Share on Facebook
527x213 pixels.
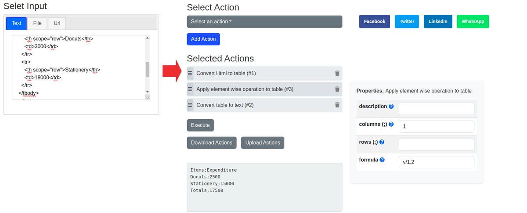(375, 21)
